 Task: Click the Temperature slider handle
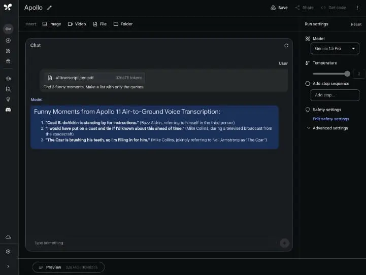[347, 74]
